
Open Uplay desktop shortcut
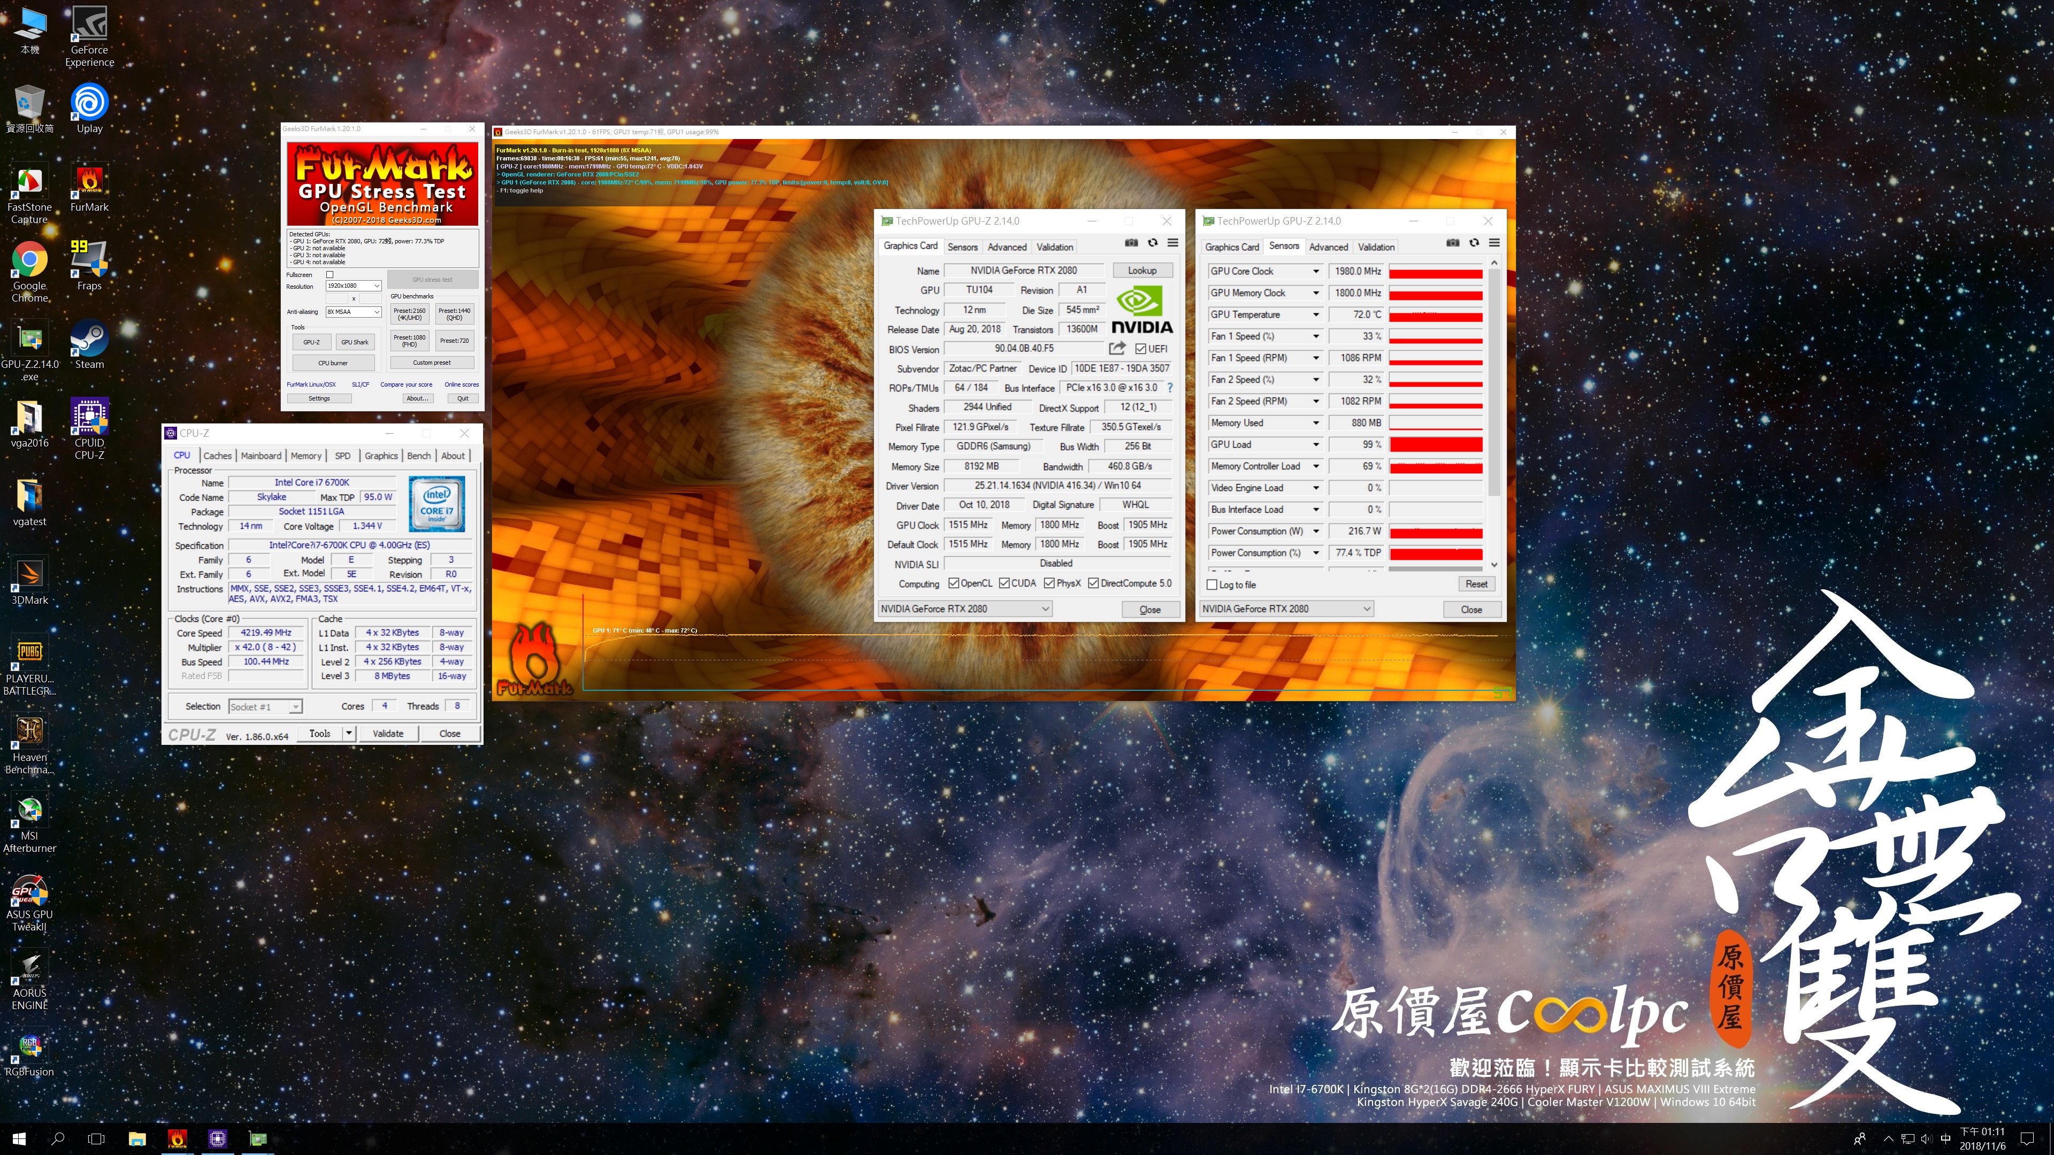pos(89,109)
